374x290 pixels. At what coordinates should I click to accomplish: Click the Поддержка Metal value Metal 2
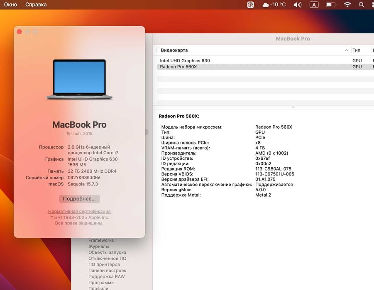pos(263,195)
